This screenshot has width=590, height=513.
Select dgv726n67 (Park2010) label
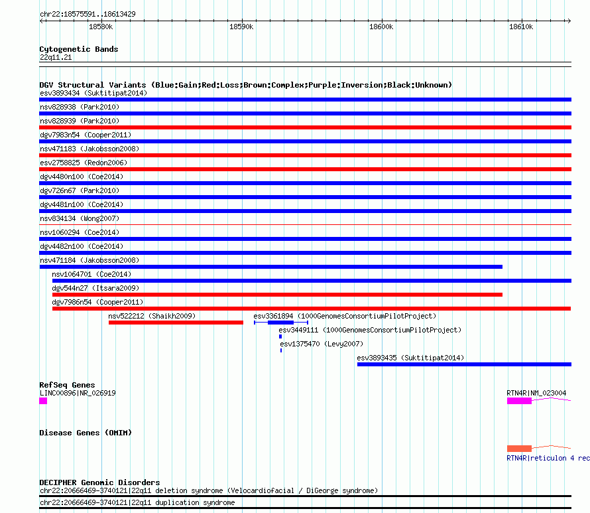point(80,190)
